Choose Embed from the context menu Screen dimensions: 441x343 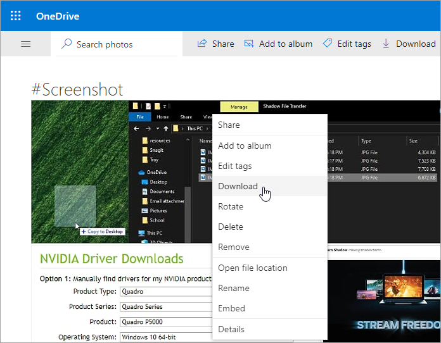[270, 308]
